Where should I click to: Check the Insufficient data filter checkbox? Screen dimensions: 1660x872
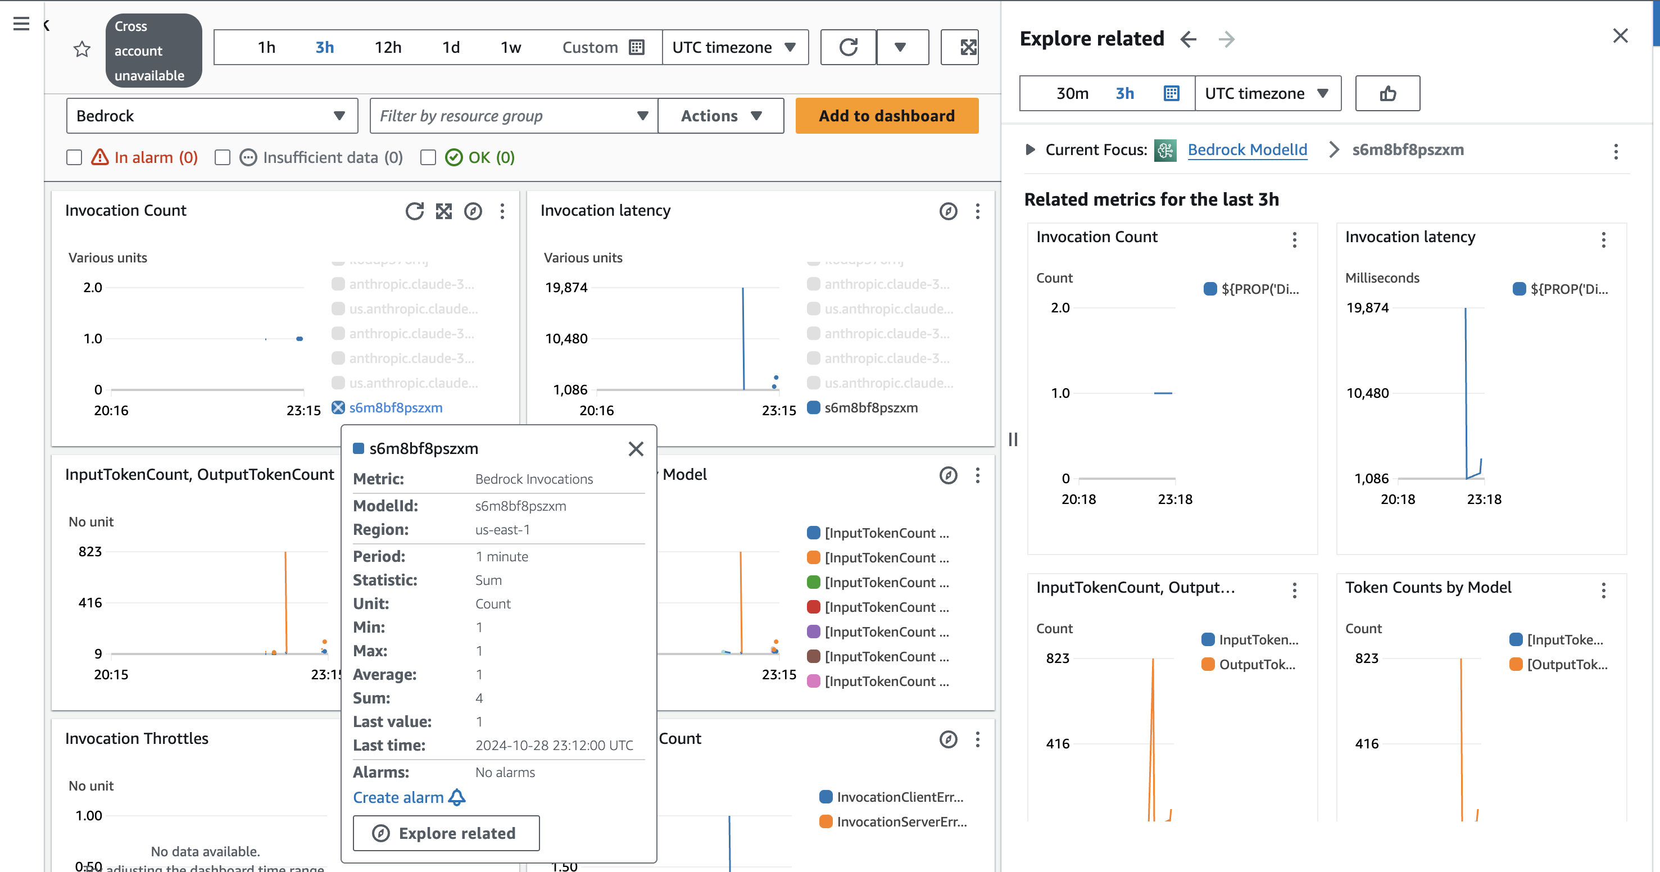223,157
